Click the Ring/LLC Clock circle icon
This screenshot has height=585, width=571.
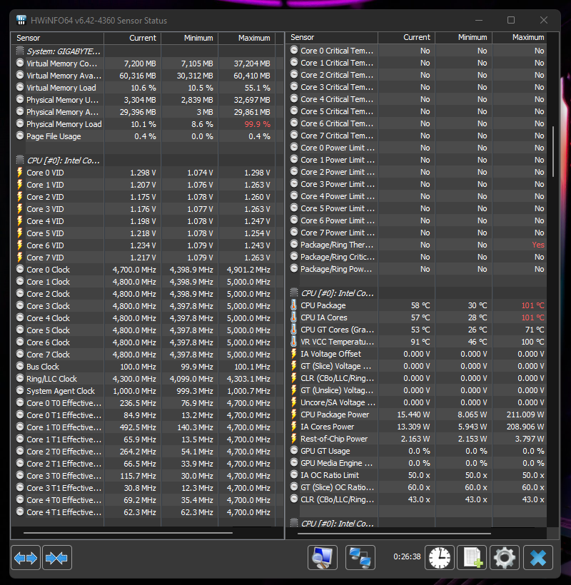(20, 378)
